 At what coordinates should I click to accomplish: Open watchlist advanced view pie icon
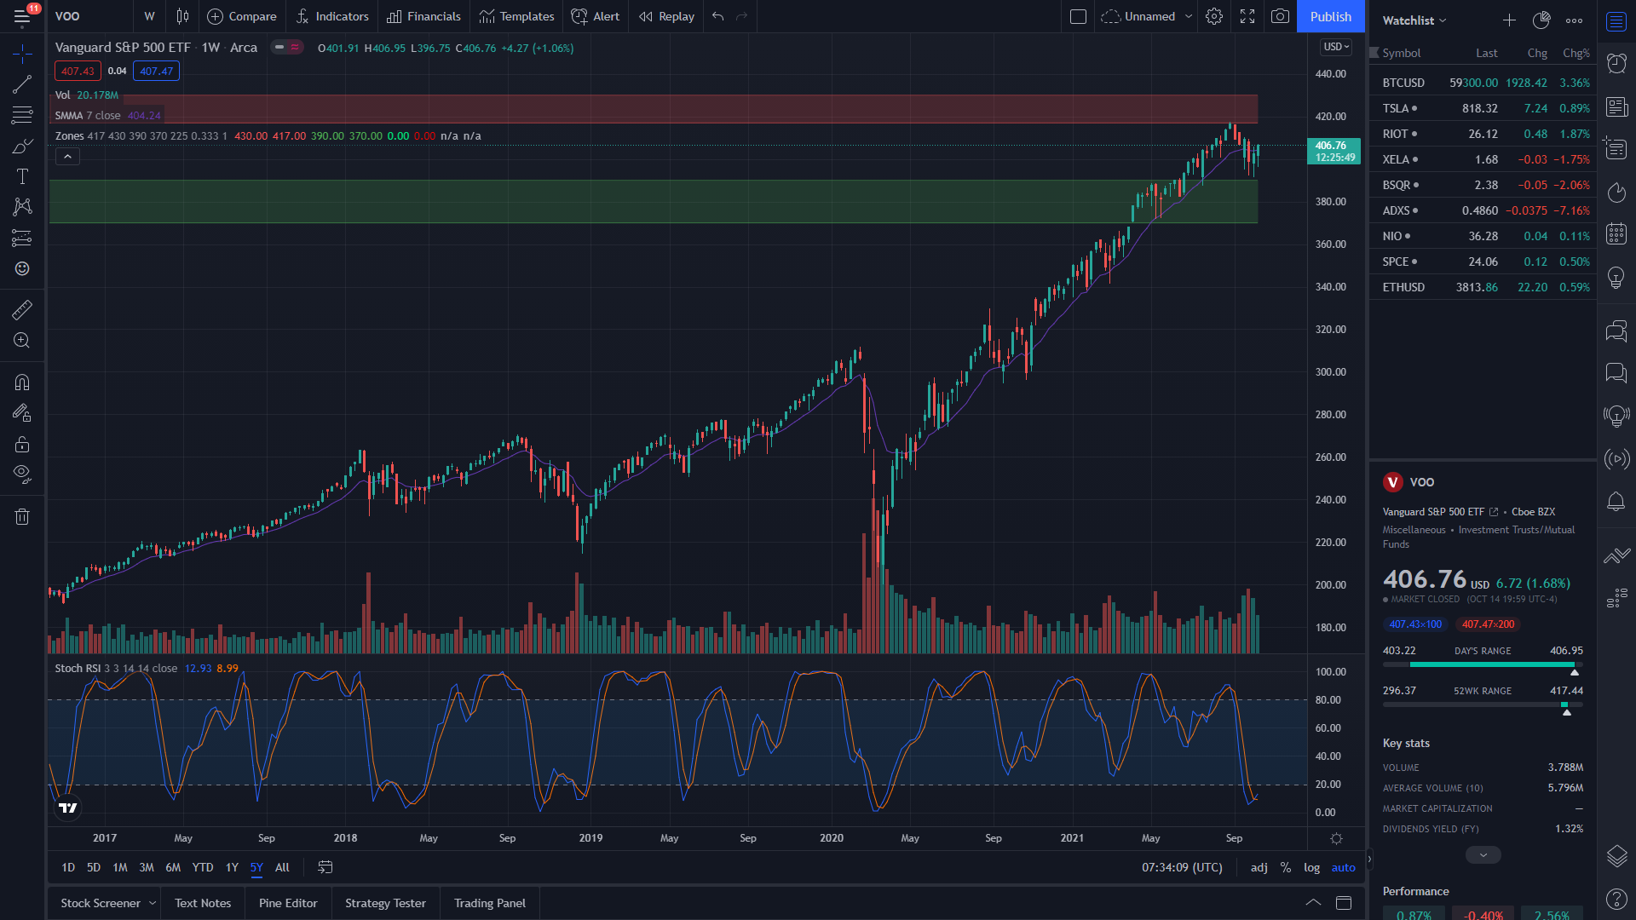pos(1541,20)
